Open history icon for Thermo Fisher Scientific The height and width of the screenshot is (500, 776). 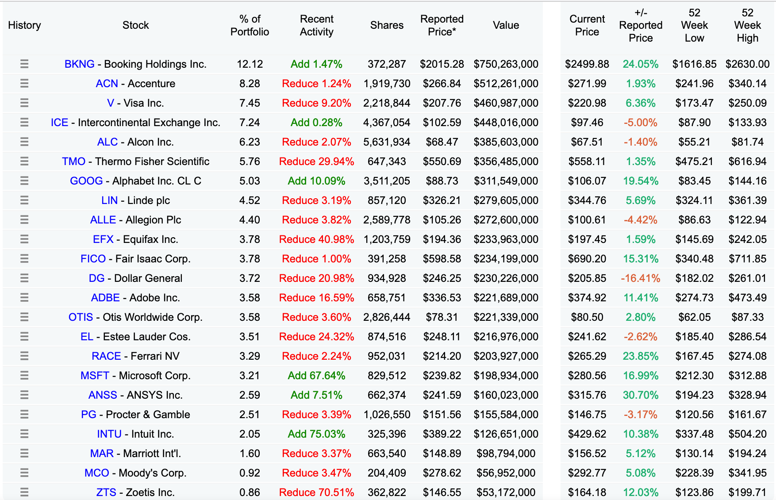(x=24, y=162)
